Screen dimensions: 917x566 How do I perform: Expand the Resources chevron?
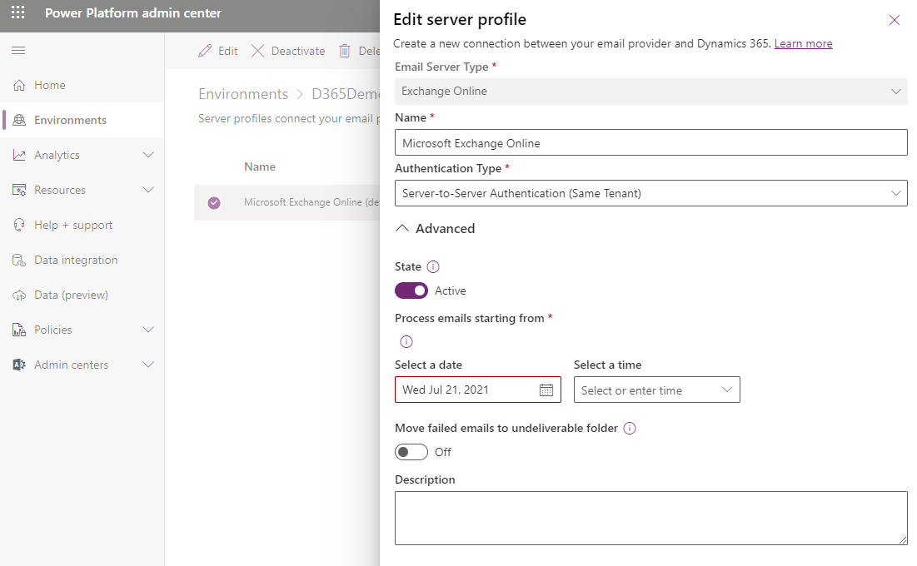coord(148,190)
